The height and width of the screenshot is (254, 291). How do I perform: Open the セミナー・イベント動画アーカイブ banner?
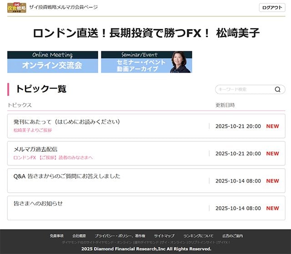pos(146,62)
